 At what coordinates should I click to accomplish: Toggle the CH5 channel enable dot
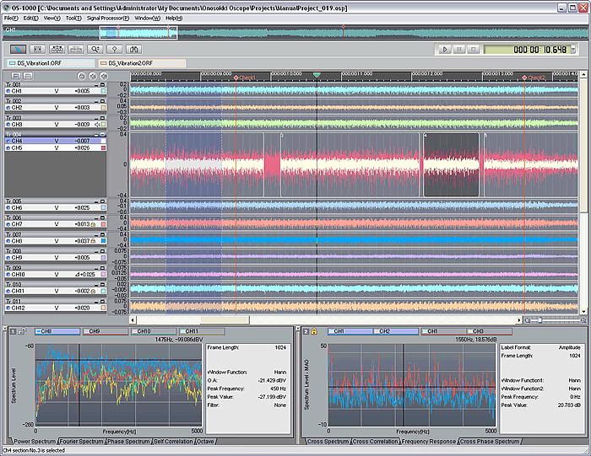[x=8, y=148]
